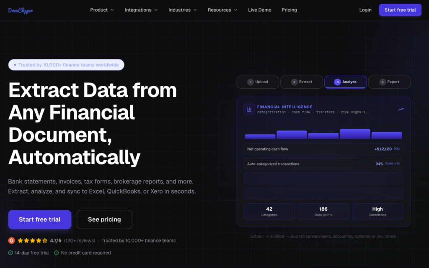Click the 90d label beside the cash flow value
Screen dimensions: 429x268
click(x=396, y=149)
